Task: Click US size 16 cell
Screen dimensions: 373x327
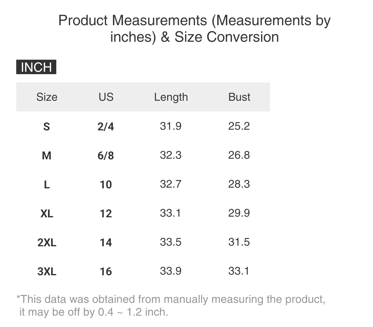Action: point(106,271)
